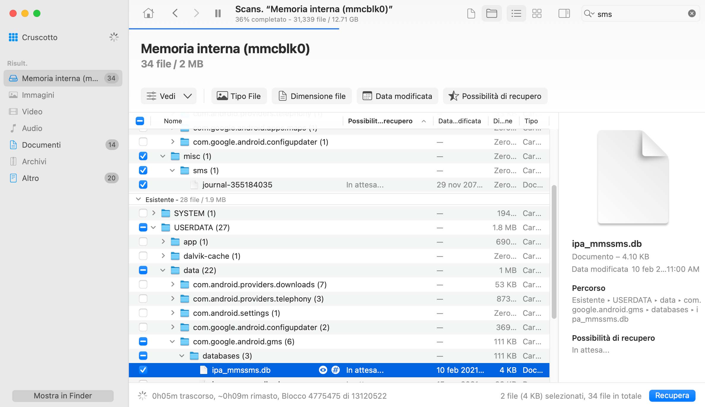Clear the sms search field

pyautogui.click(x=692, y=13)
